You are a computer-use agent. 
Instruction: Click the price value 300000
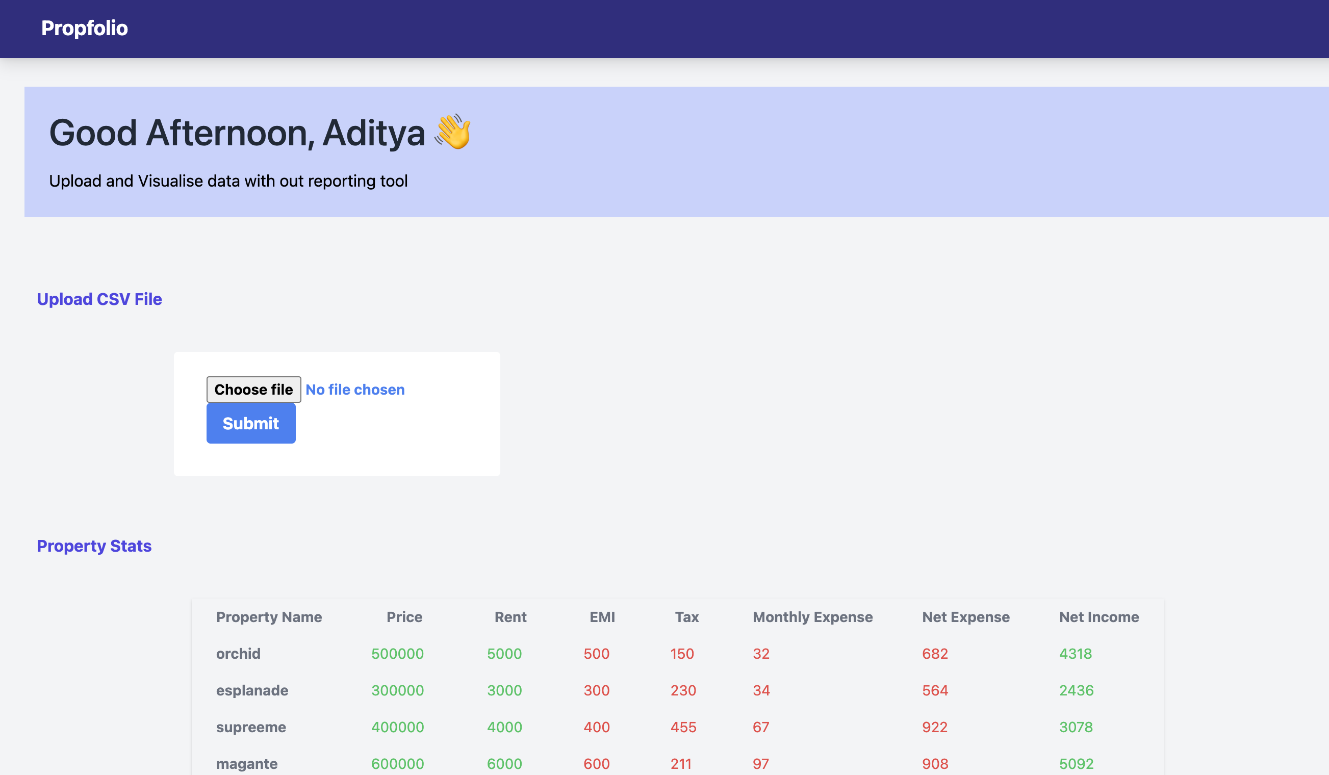(x=398, y=691)
